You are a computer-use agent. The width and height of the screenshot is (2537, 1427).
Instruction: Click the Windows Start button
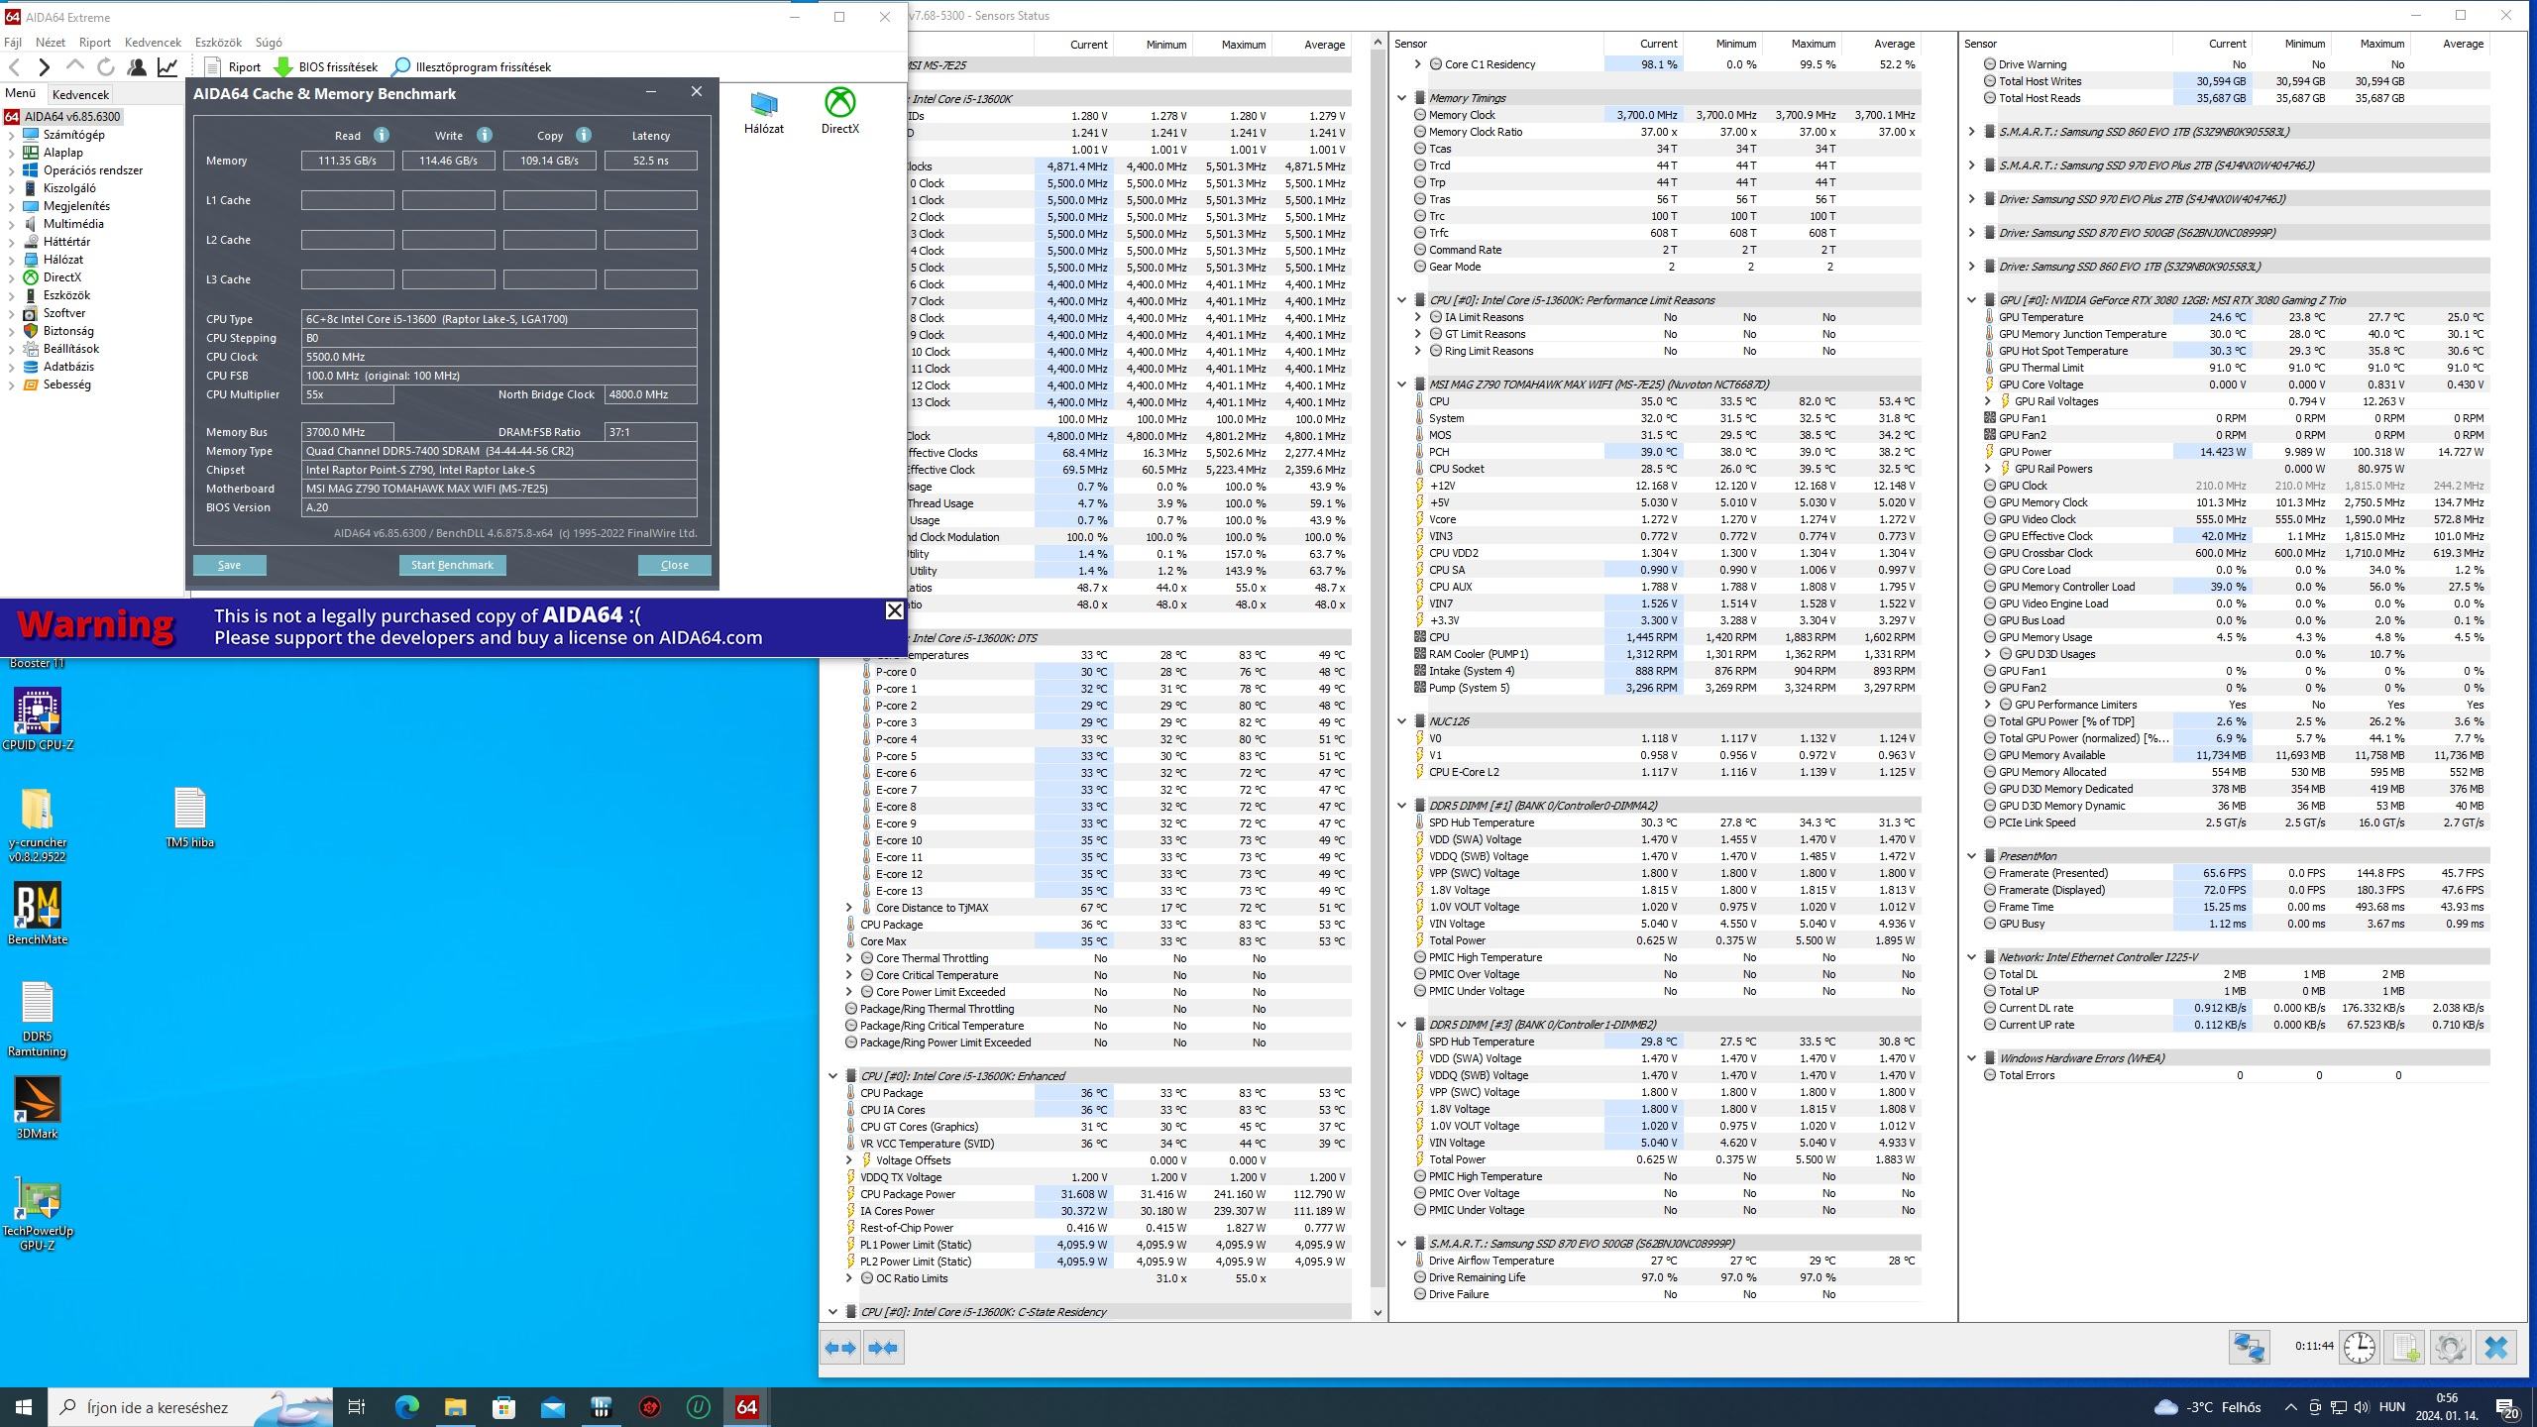[24, 1407]
